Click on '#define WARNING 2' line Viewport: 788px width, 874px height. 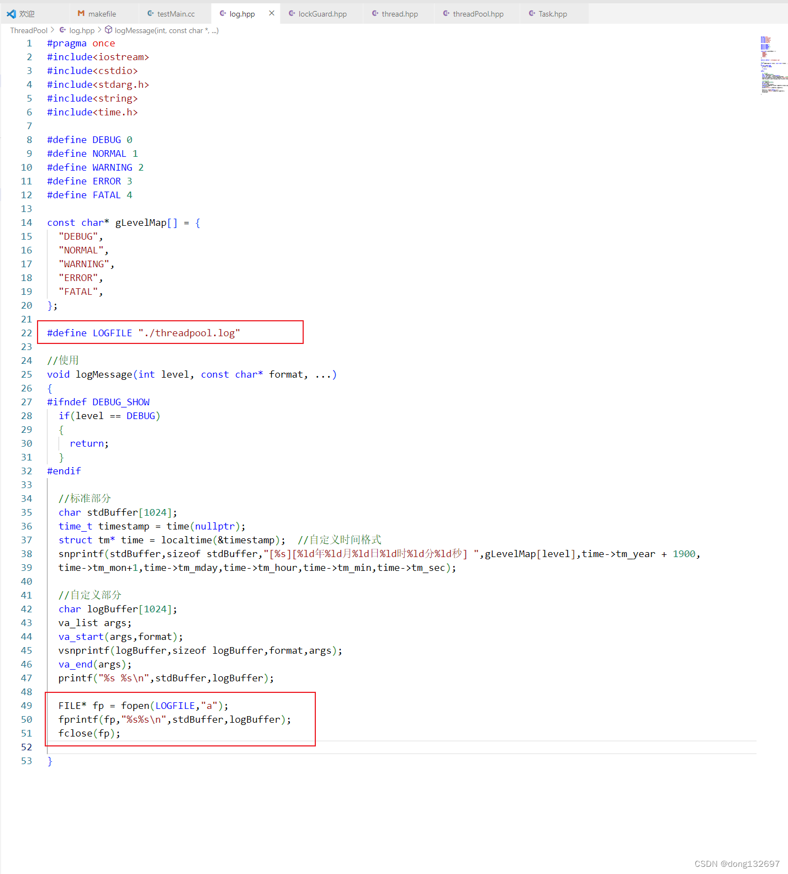point(96,167)
